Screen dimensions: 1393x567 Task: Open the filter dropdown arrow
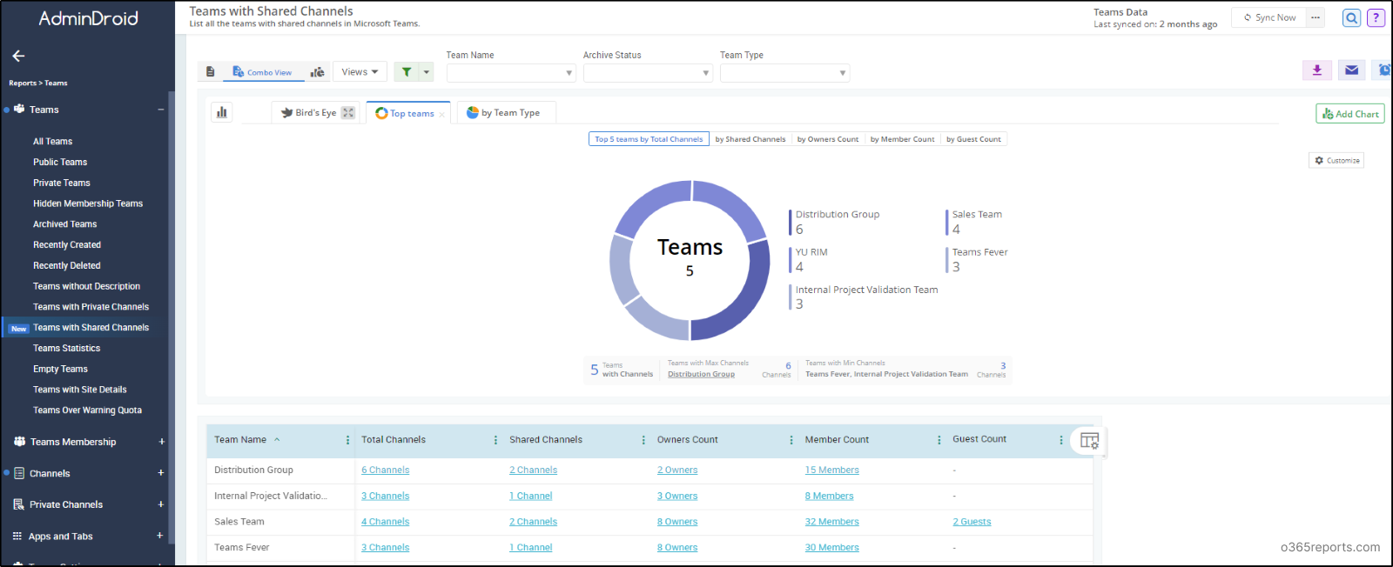427,72
